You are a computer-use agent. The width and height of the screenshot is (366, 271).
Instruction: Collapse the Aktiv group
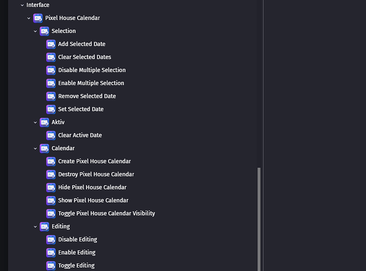[35, 123]
